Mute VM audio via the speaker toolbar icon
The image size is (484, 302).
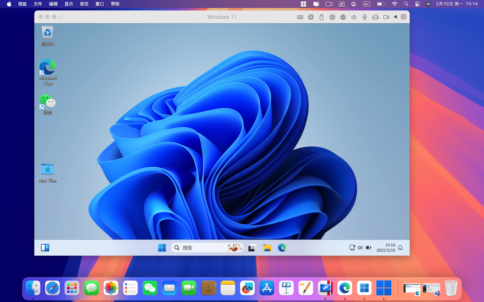tap(354, 17)
